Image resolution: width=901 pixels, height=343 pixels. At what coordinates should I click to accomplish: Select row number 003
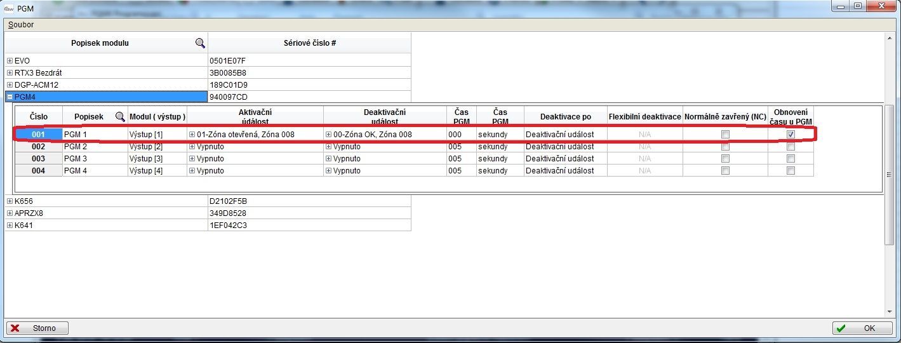tap(38, 159)
